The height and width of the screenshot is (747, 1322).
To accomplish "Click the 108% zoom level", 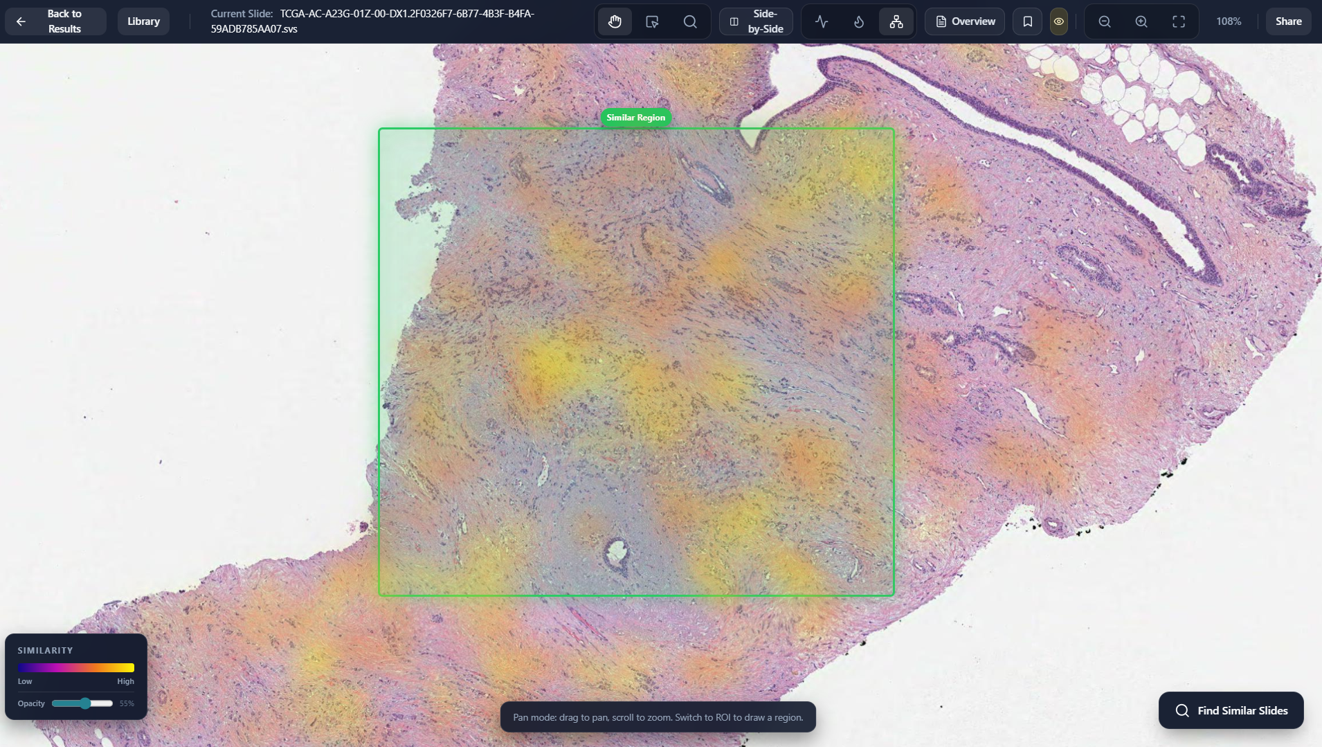I will pyautogui.click(x=1229, y=21).
